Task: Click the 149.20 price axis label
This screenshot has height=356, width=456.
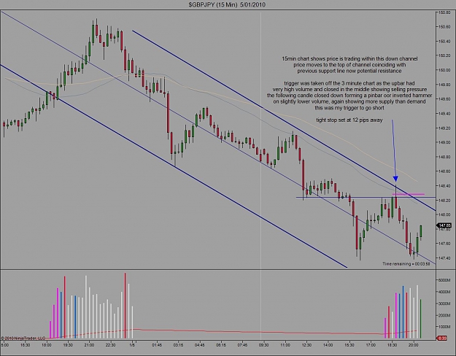Action: [444, 128]
